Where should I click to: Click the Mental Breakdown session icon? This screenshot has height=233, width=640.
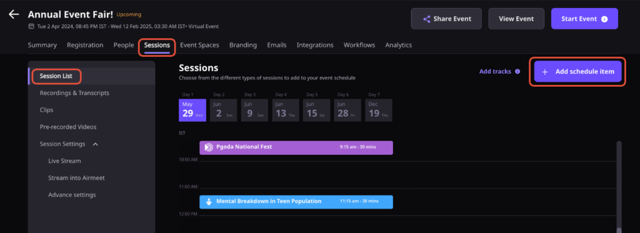(x=209, y=202)
